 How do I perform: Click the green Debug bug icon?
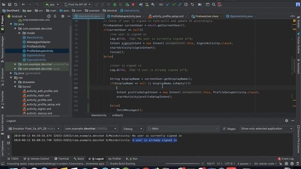(115, 4)
